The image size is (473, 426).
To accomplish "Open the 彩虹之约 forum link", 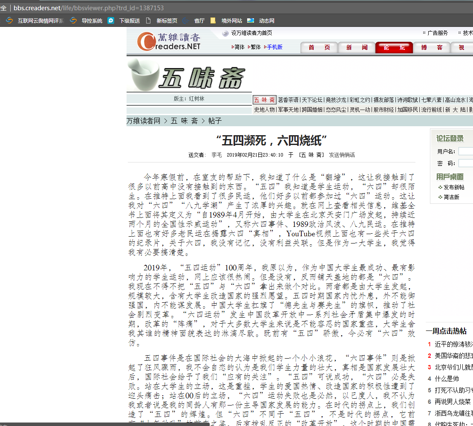I will click(x=360, y=100).
